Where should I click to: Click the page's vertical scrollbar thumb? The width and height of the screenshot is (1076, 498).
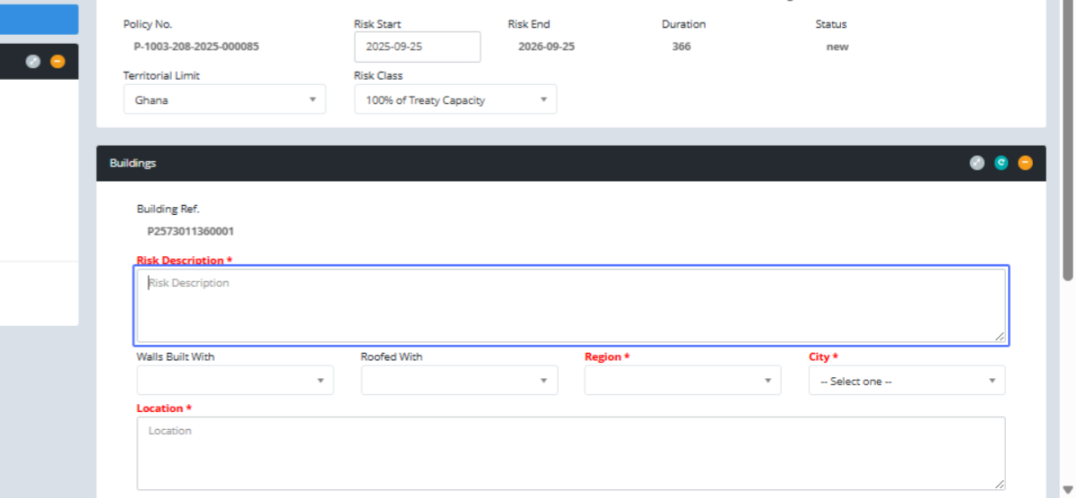pos(1067,134)
